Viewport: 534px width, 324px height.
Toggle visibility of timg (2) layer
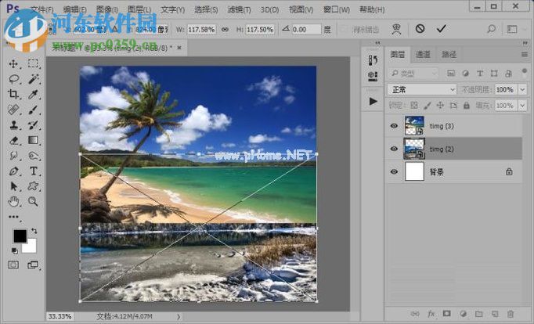pyautogui.click(x=394, y=149)
